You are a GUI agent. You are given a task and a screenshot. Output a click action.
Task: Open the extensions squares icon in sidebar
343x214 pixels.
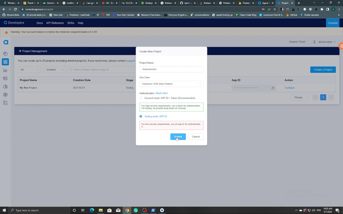(x=5, y=103)
